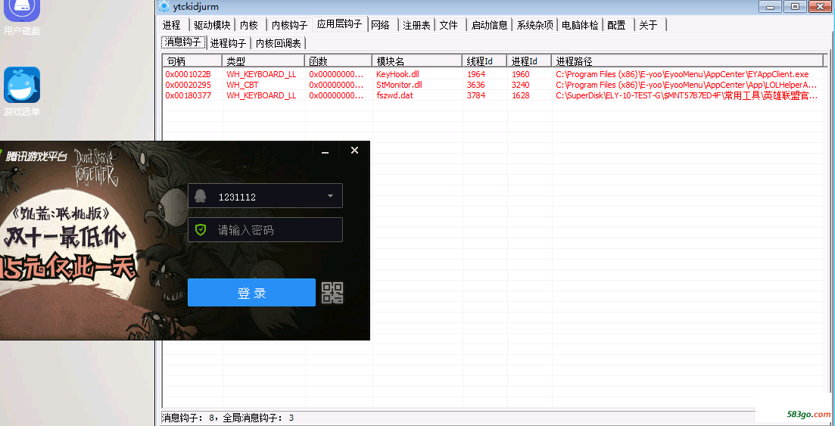The height and width of the screenshot is (426, 835).
Task: Click the 请输入密码 password field
Action: click(265, 230)
